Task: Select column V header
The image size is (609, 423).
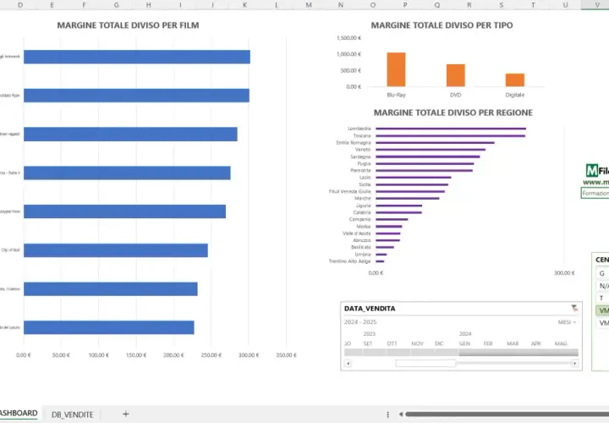Action: [597, 5]
